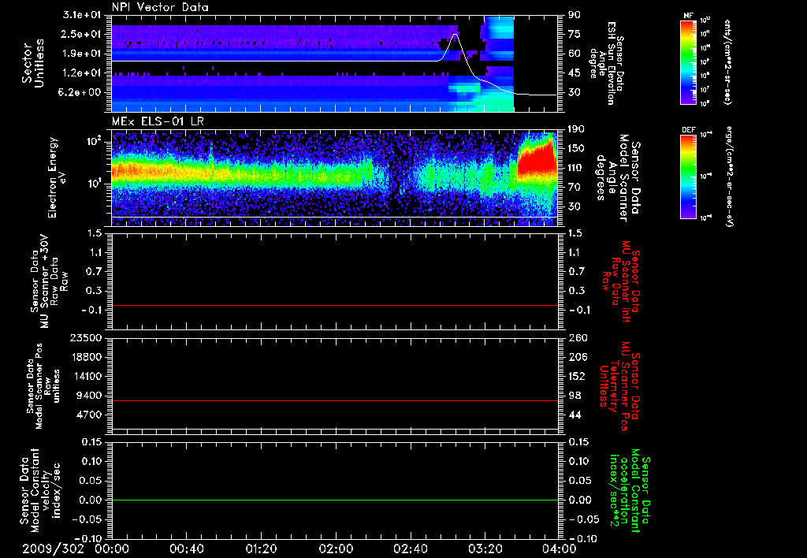Click the DEF energy flux color bar
Screen dimensions: 807x558
coord(689,177)
